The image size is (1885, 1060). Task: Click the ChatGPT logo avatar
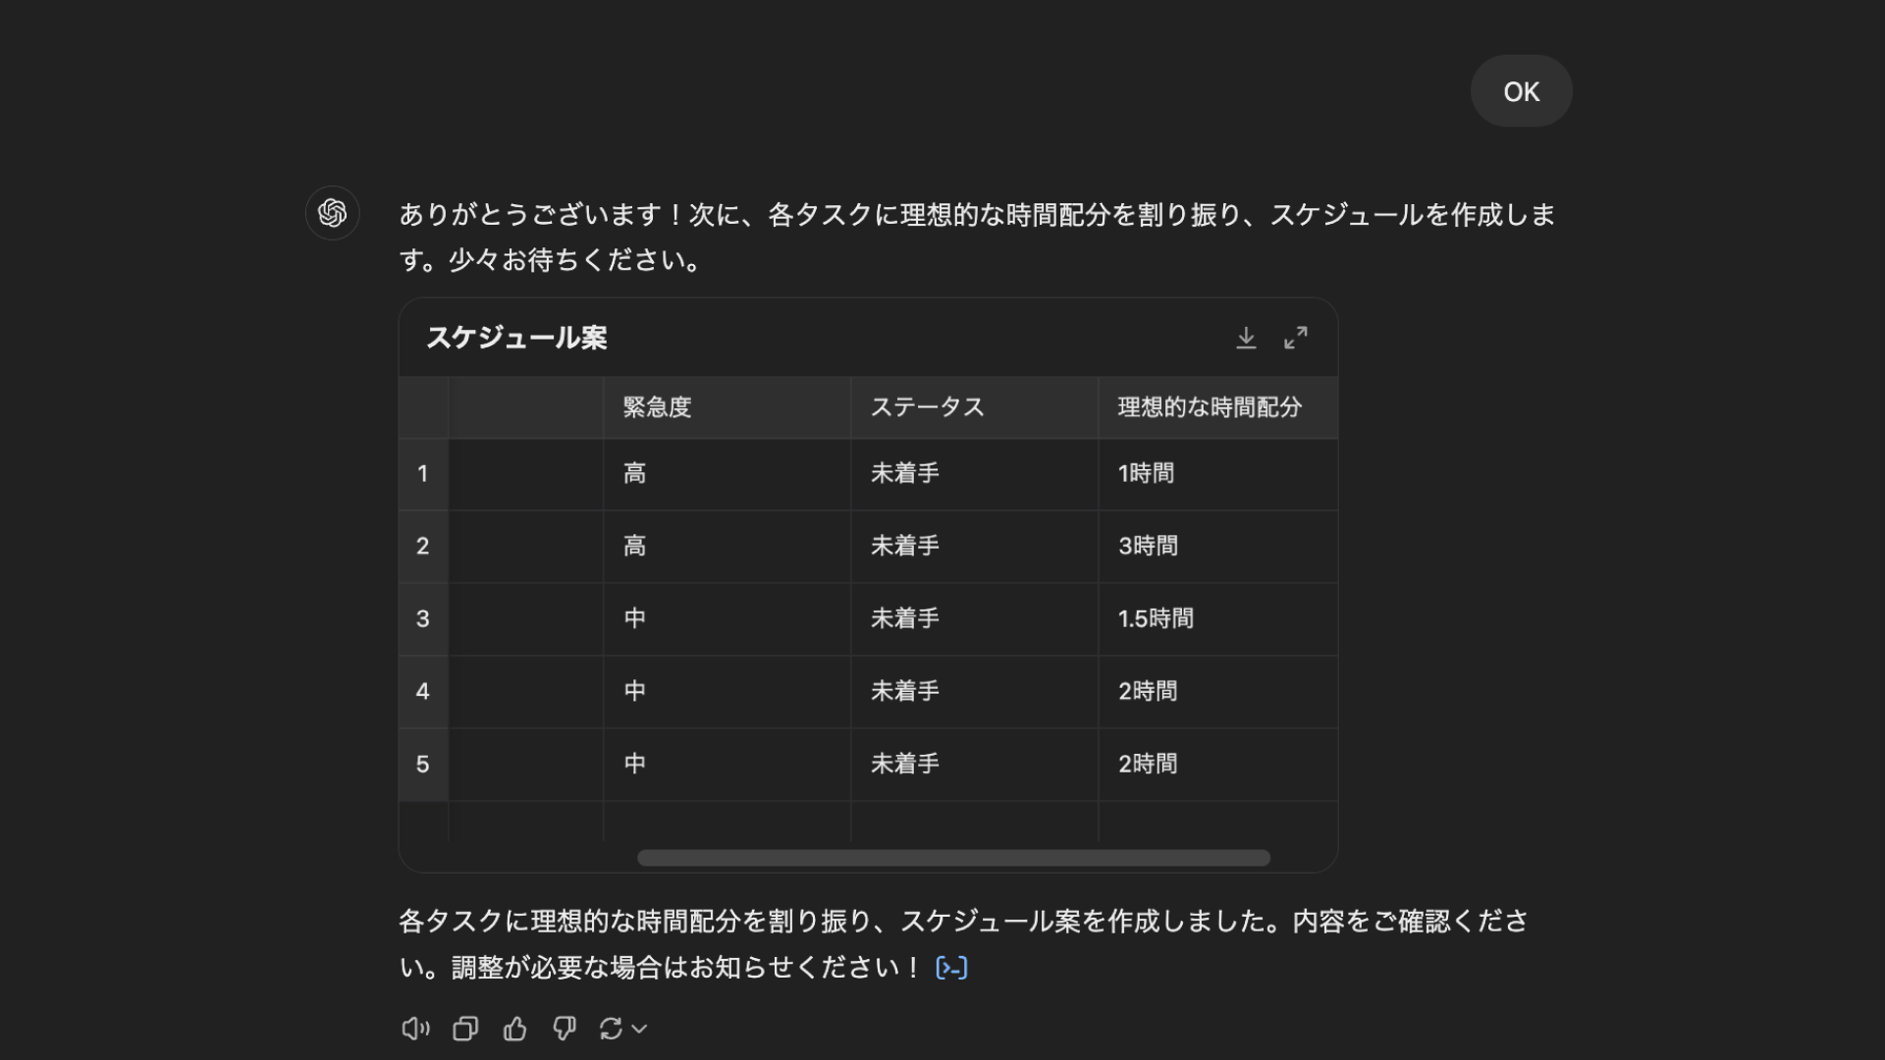point(333,213)
